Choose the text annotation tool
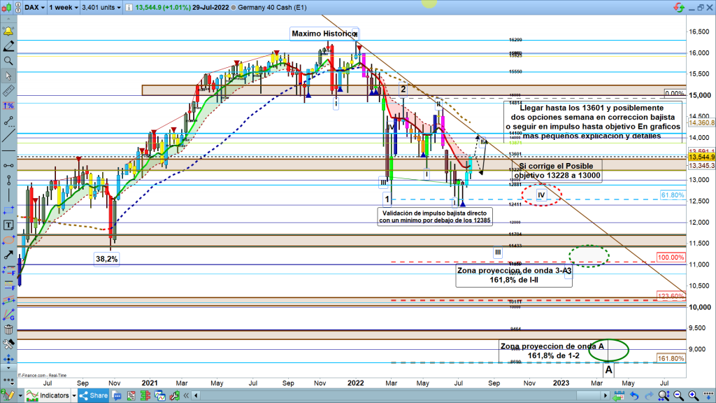The image size is (716, 403). coord(9,225)
